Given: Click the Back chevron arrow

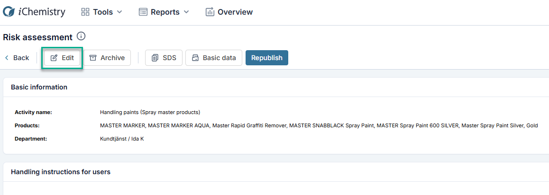Looking at the screenshot, I should click(7, 58).
